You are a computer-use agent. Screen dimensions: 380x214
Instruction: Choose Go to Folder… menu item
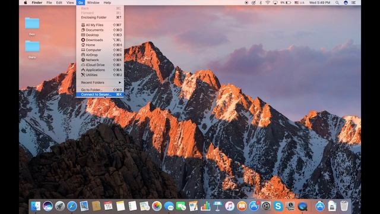[x=100, y=90]
